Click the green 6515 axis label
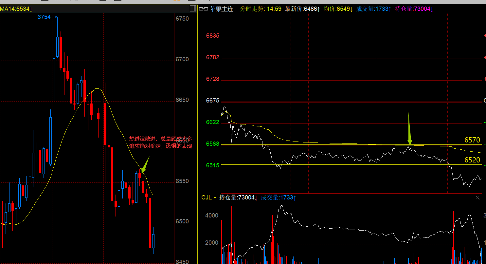 coord(213,165)
